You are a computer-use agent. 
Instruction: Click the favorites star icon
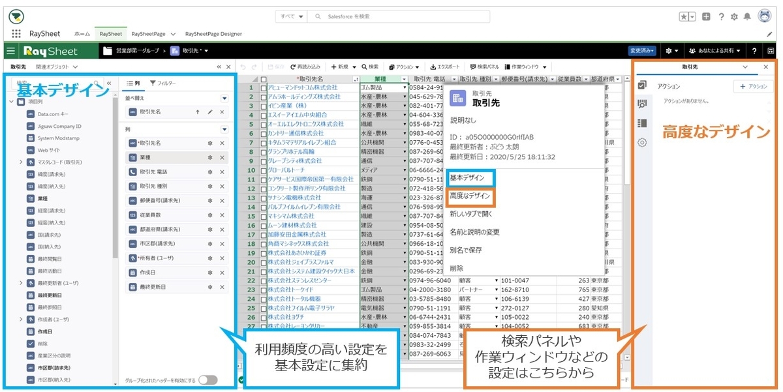tap(684, 17)
